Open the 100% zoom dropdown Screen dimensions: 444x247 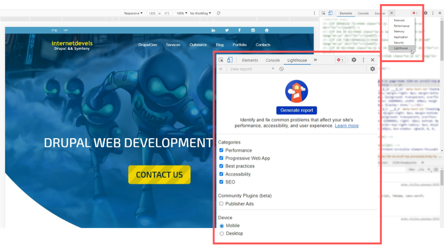(182, 13)
